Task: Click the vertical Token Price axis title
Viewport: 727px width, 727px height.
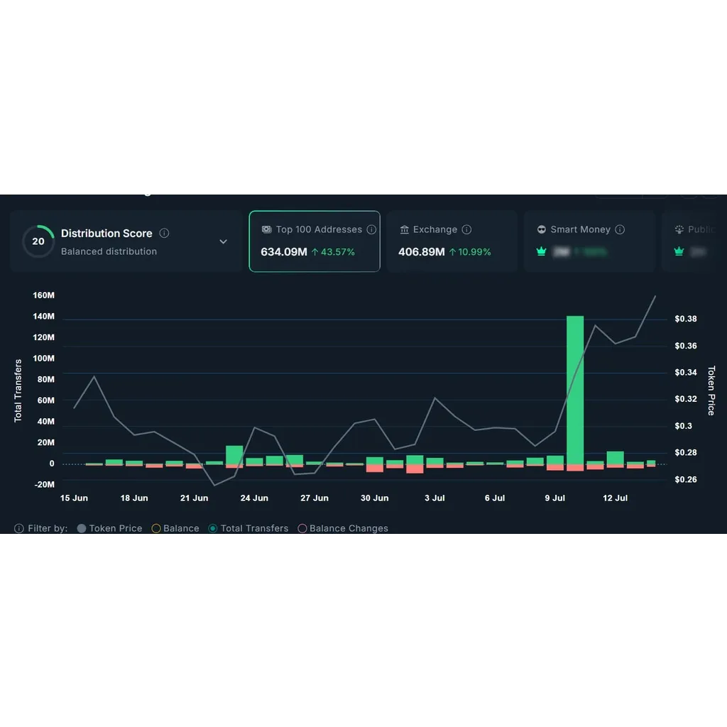Action: (x=711, y=391)
